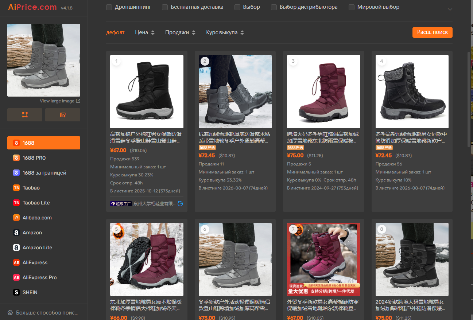473x320 pixels.
Task: Click the 1688 за границей purple icon
Action: 16,173
